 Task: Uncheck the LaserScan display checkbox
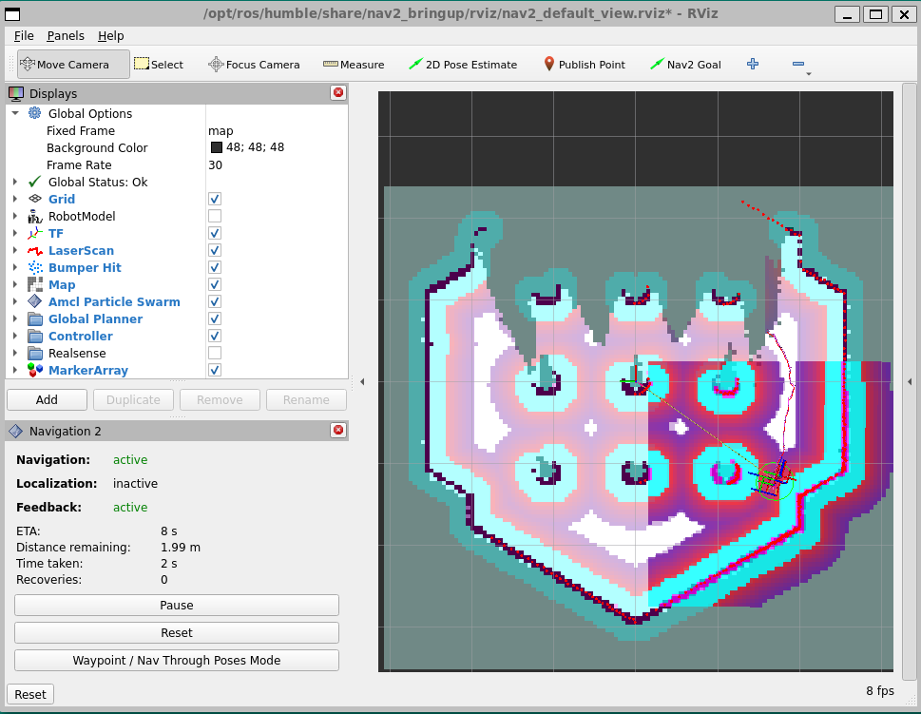click(215, 251)
